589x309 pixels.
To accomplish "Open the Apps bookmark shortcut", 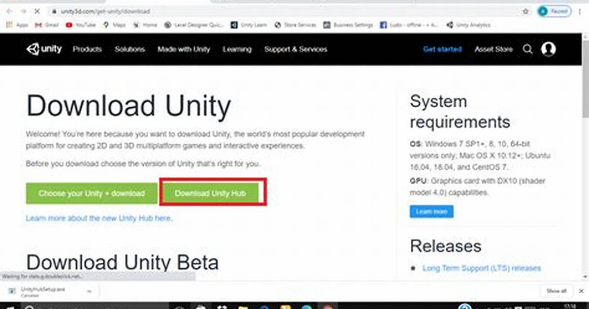I will pos(17,25).
